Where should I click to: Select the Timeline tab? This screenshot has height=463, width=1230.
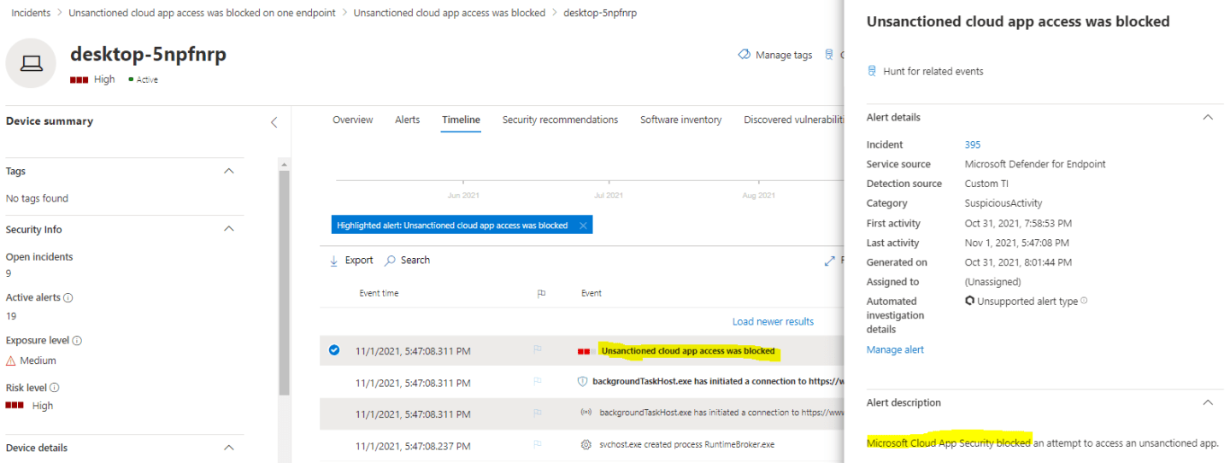[461, 120]
